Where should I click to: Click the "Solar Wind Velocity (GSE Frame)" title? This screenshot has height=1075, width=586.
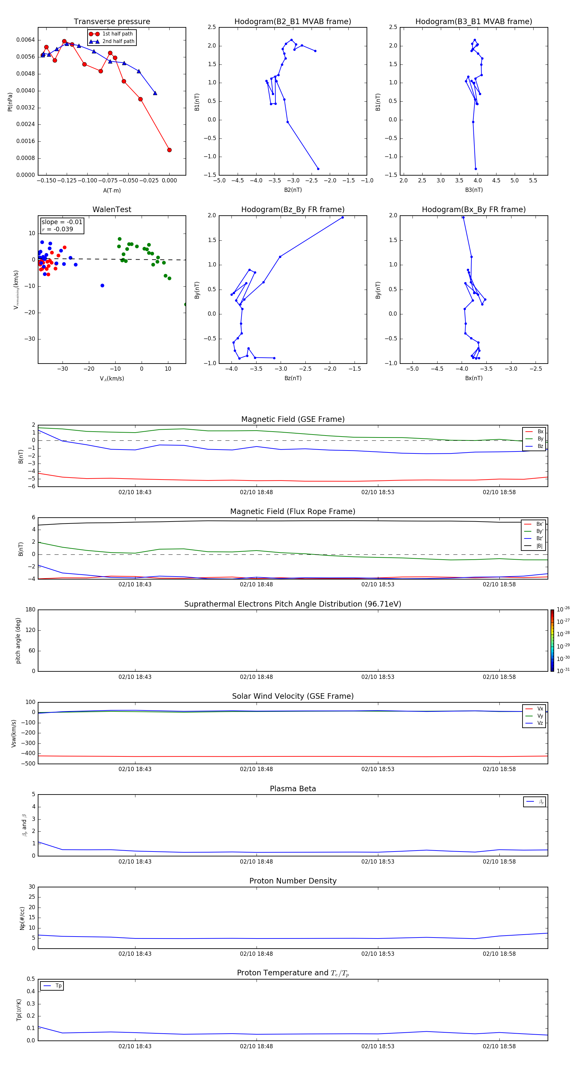[x=293, y=696]
